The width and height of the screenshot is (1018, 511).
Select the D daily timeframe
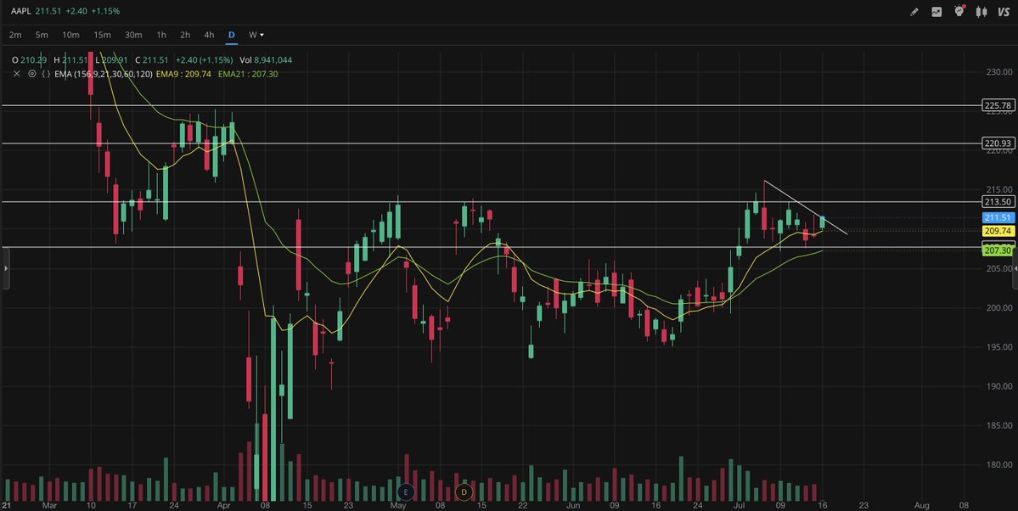click(231, 35)
